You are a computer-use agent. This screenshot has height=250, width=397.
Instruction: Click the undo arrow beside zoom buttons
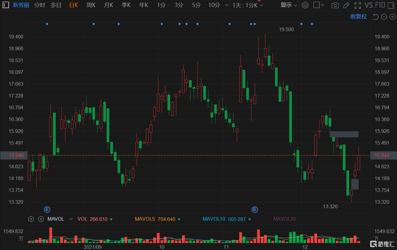coord(375,17)
